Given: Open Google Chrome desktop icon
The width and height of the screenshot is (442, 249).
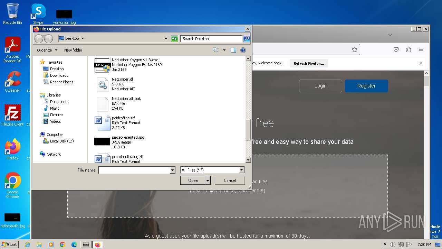Looking at the screenshot, I should click(12, 185).
